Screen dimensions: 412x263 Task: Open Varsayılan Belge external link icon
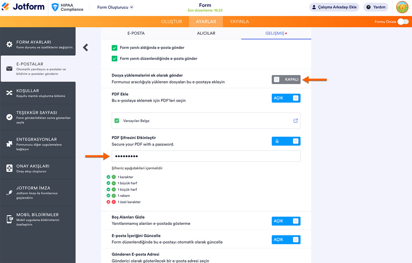click(296, 121)
